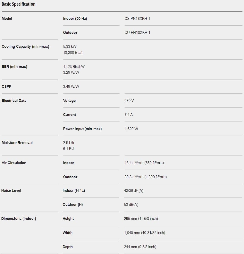Click the Electrical Data section label
Image resolution: width=244 pixels, height=254 pixels.
pos(14,101)
